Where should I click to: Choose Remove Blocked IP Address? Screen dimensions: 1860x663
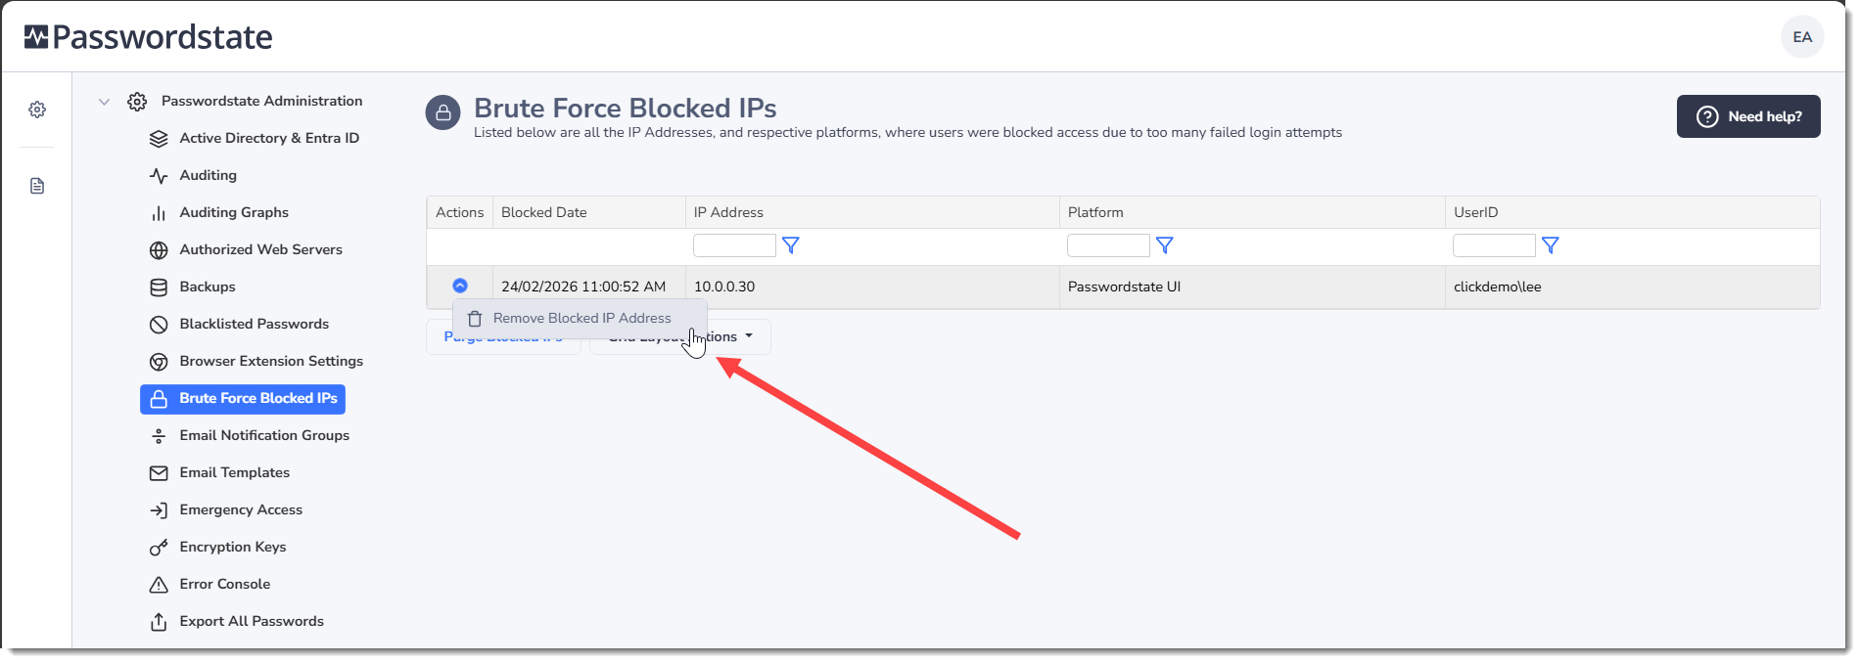point(581,319)
